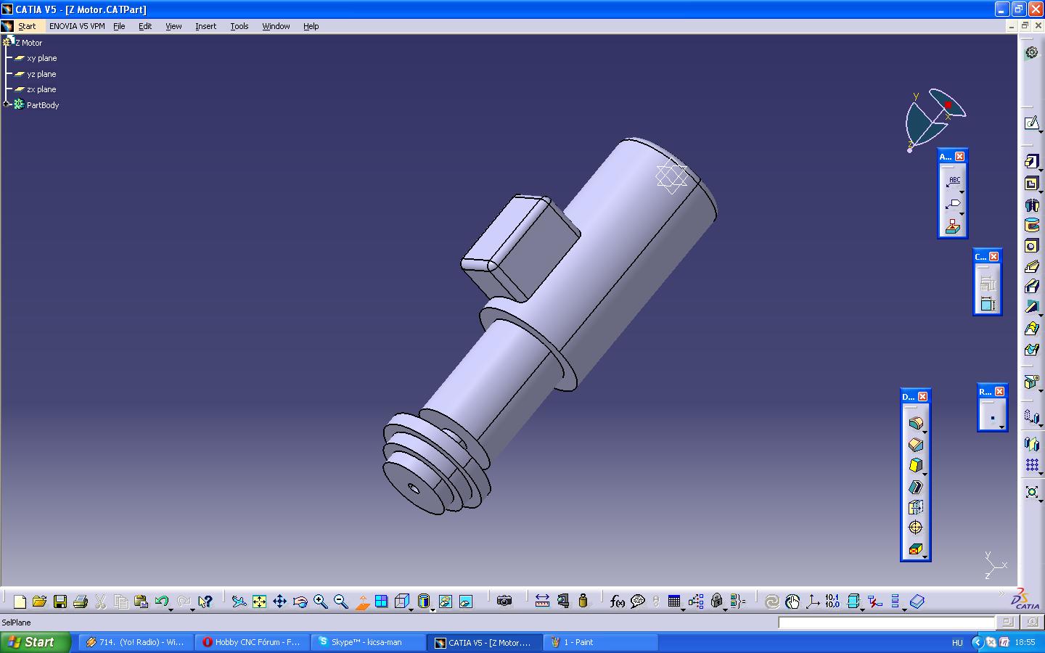Open the view mode dropdown arrow

(x=433, y=609)
